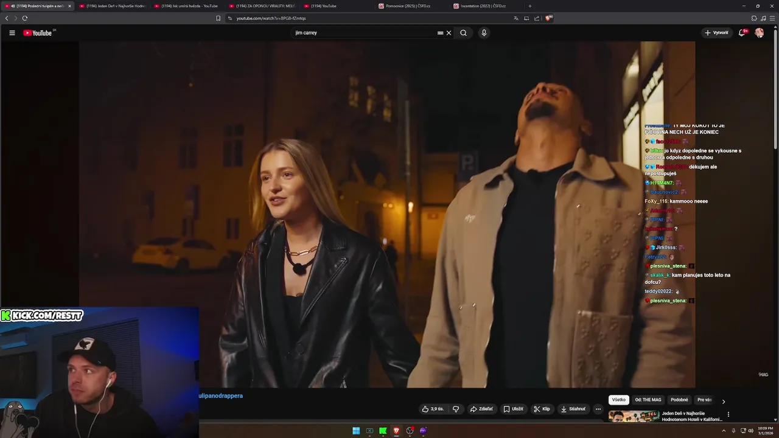Click the video player area
The height and width of the screenshot is (438, 779).
coord(387,214)
